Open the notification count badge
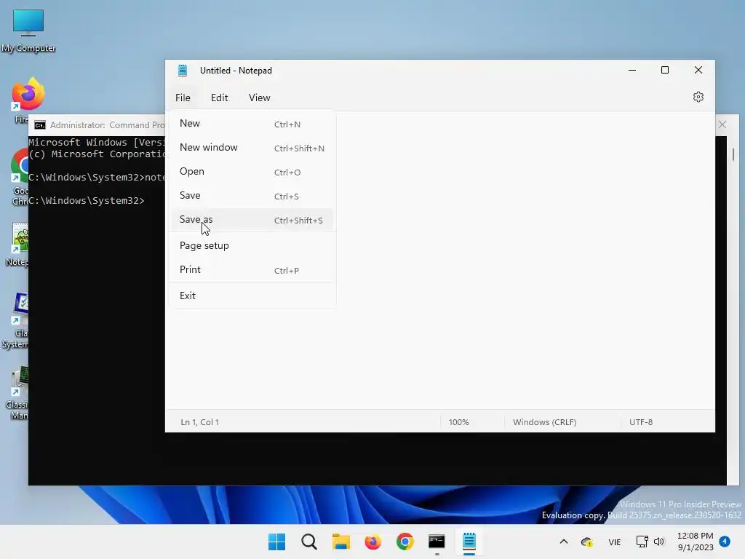Viewport: 745px width, 559px height. click(725, 542)
